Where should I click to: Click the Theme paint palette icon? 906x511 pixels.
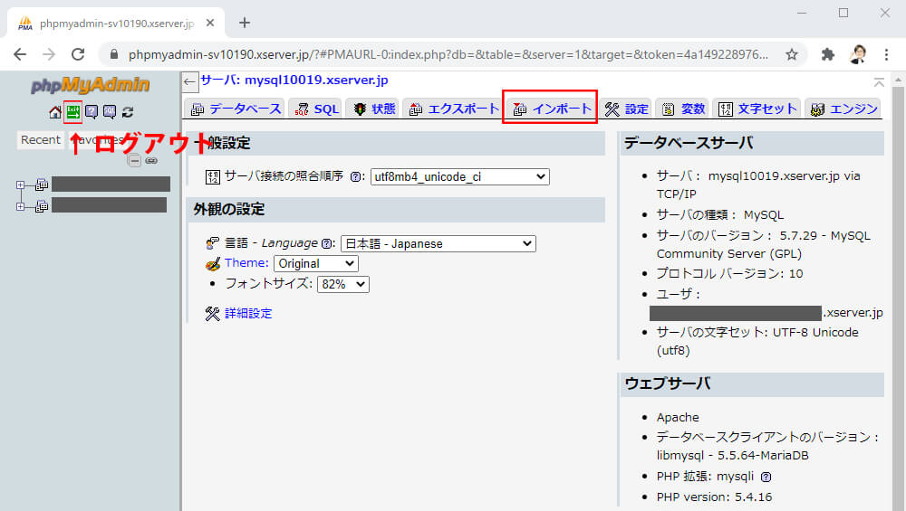coord(213,263)
